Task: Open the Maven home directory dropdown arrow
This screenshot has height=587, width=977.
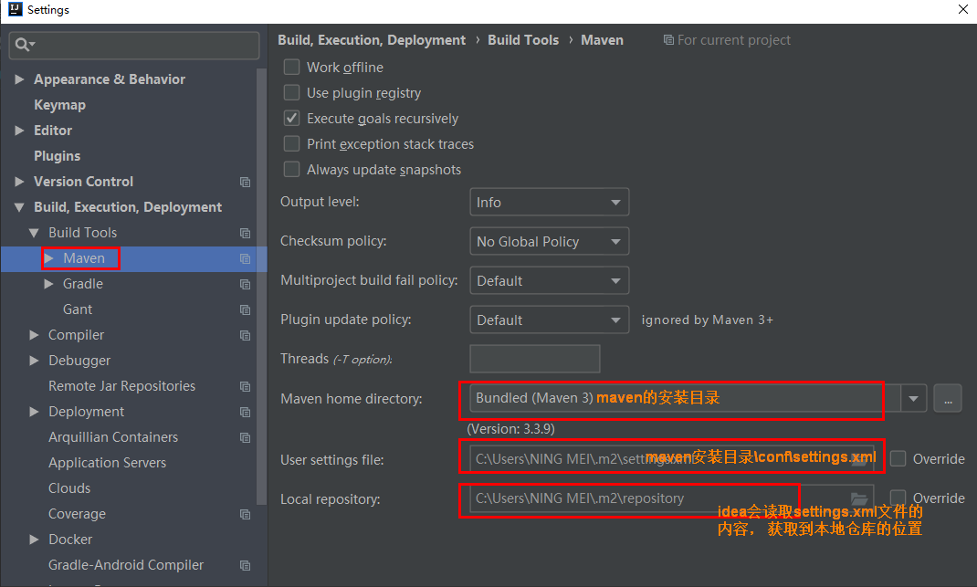Action: pos(914,399)
